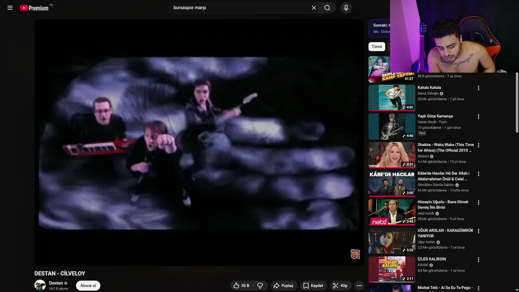Viewport: 519px width, 292px height.
Task: Click the Abone ol watermark in player
Action: pyautogui.click(x=355, y=254)
